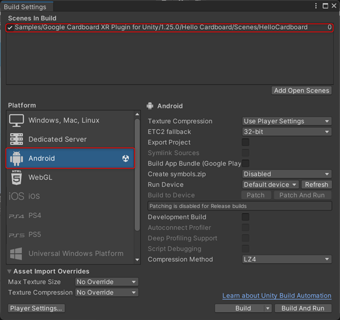Click the Universal Windows Platform logo icon
The height and width of the screenshot is (320, 340).
pos(16,253)
